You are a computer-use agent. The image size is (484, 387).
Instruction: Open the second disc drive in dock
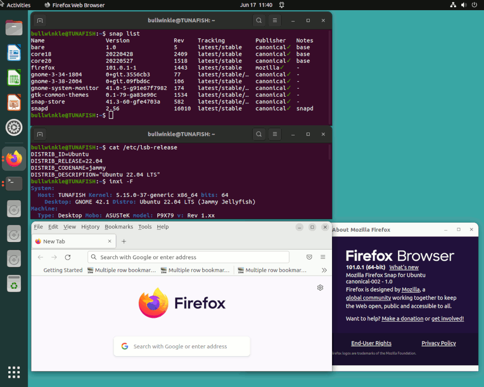14,234
